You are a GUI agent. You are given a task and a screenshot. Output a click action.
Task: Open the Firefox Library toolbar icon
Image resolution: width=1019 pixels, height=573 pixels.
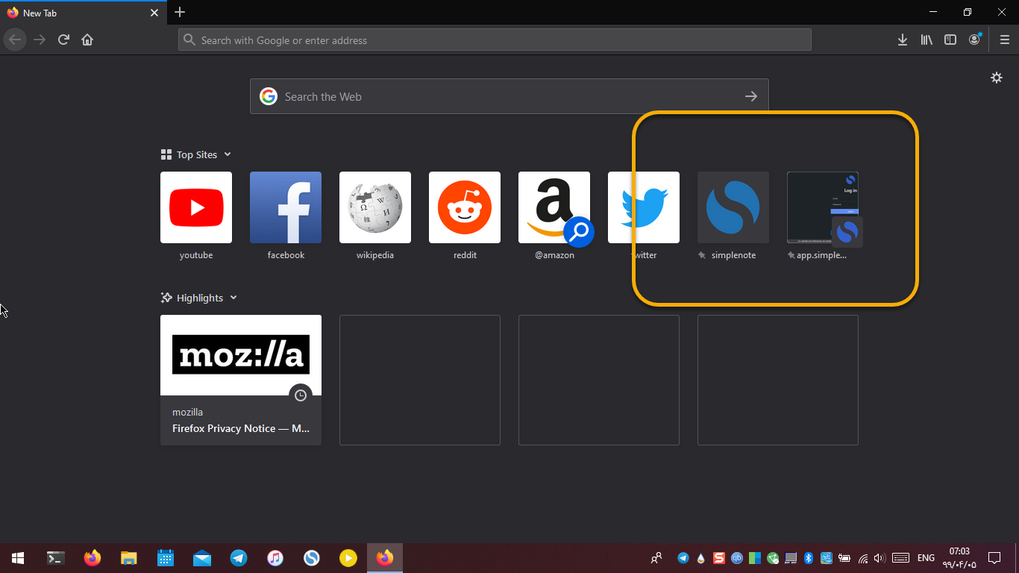(926, 40)
